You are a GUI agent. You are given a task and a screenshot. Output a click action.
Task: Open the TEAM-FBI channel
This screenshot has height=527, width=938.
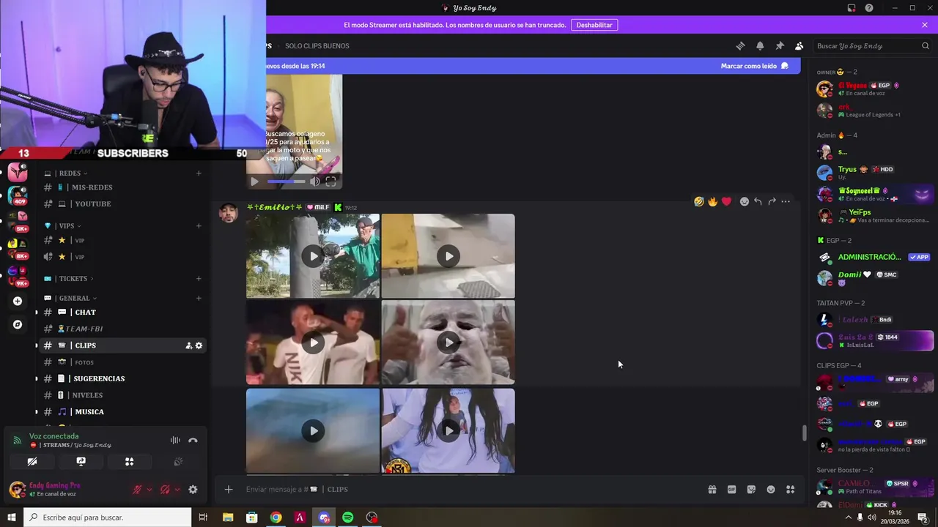point(122,329)
